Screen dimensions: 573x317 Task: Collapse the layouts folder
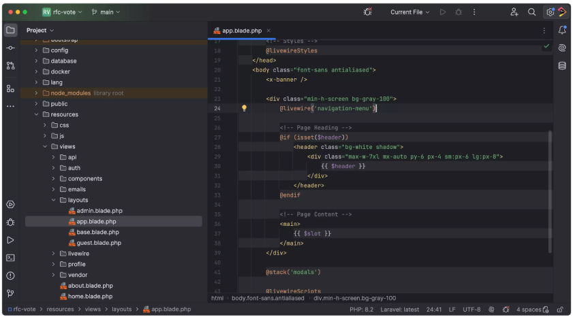pyautogui.click(x=53, y=200)
